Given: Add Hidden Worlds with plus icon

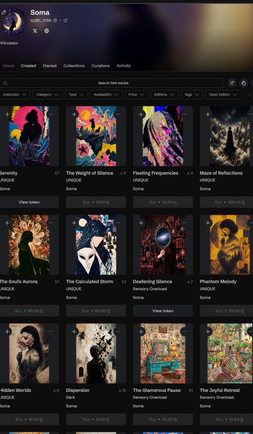Looking at the screenshot, I should [7, 332].
